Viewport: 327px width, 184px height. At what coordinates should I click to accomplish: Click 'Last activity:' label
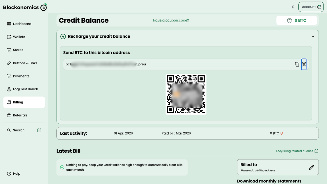[x=73, y=133]
